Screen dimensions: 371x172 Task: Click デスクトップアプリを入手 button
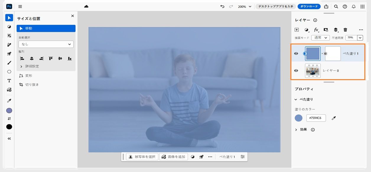click(275, 6)
